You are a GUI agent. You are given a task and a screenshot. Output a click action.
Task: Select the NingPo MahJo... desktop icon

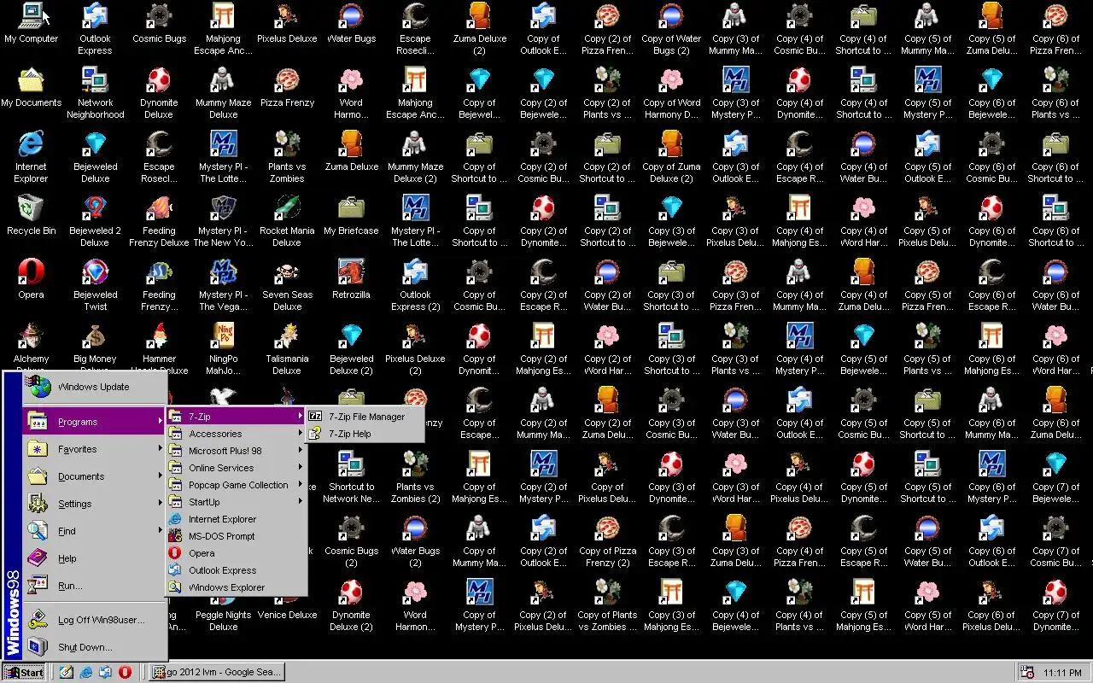tap(223, 349)
